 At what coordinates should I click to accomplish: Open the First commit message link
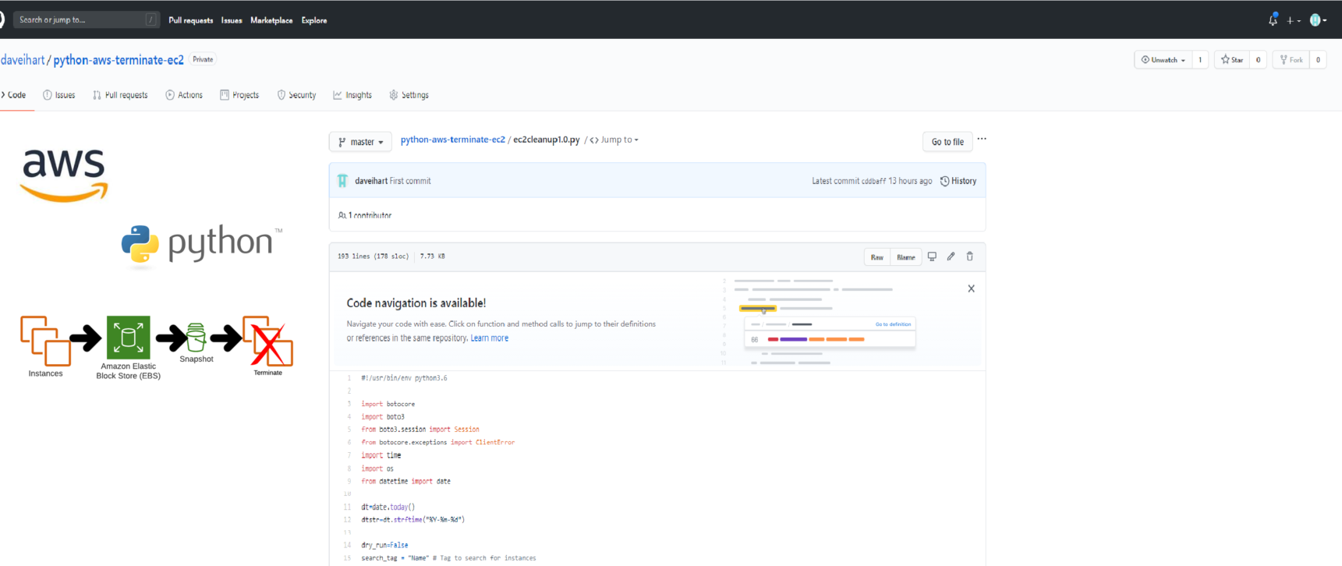(x=410, y=181)
